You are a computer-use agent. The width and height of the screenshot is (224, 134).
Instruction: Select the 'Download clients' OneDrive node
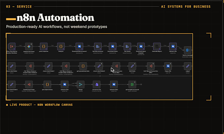click(x=113, y=46)
